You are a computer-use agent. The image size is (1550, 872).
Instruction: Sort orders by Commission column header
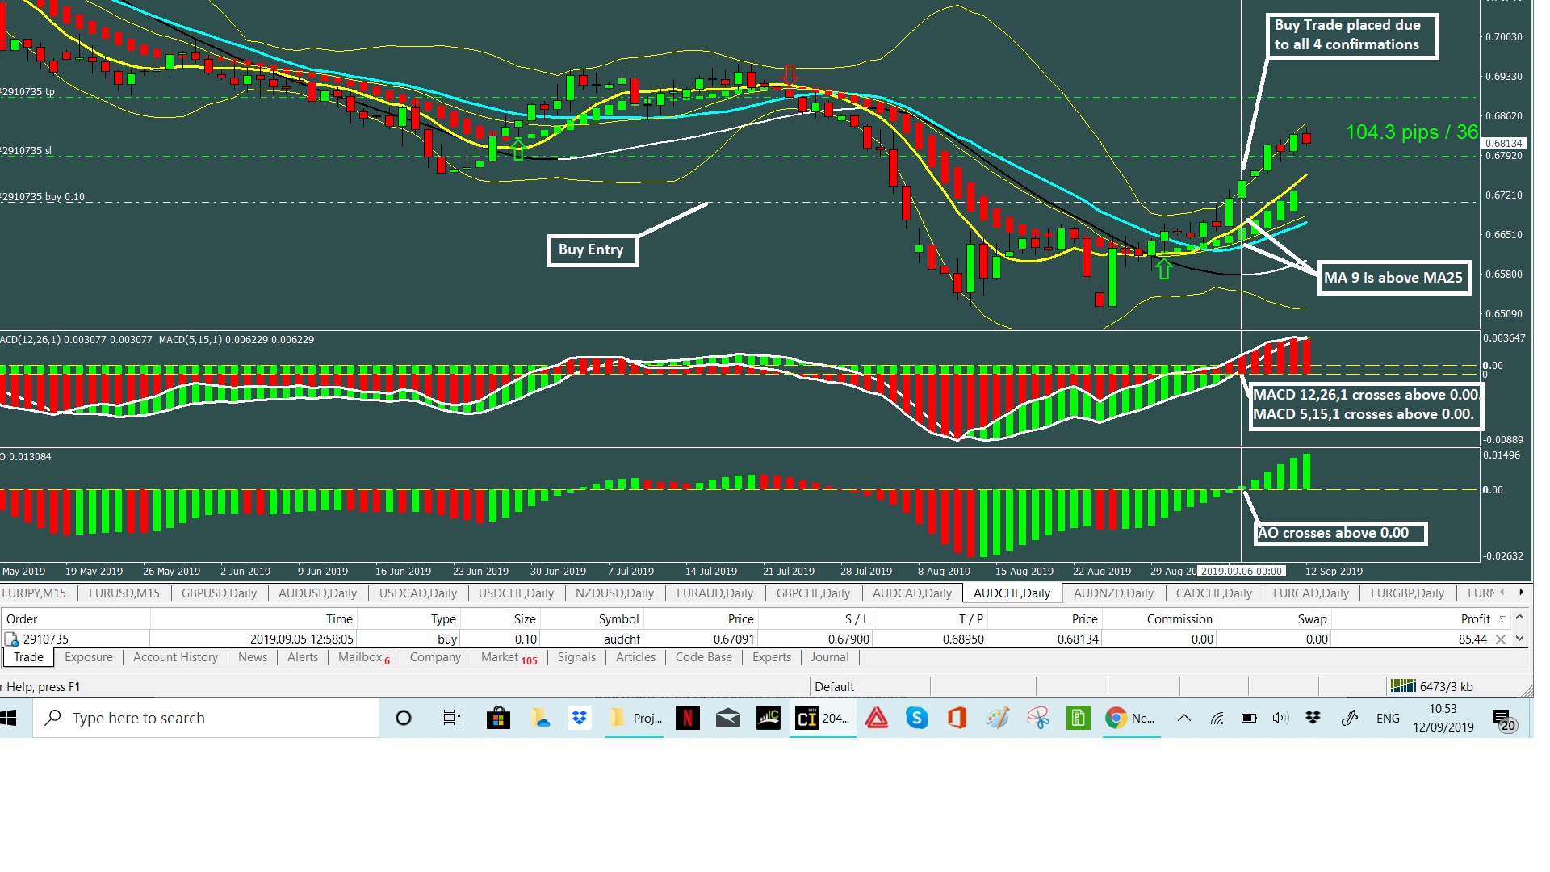pos(1179,619)
